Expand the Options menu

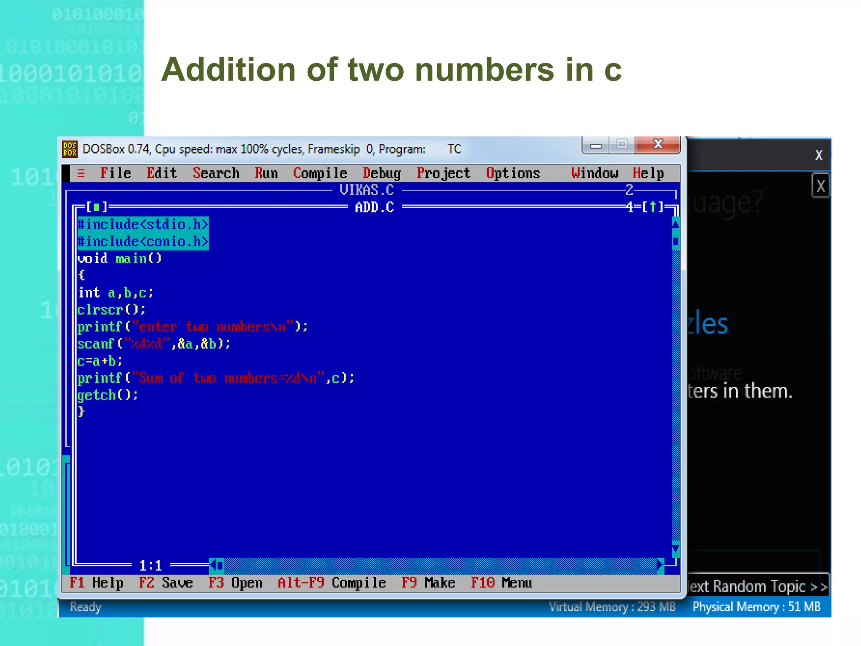tap(513, 173)
